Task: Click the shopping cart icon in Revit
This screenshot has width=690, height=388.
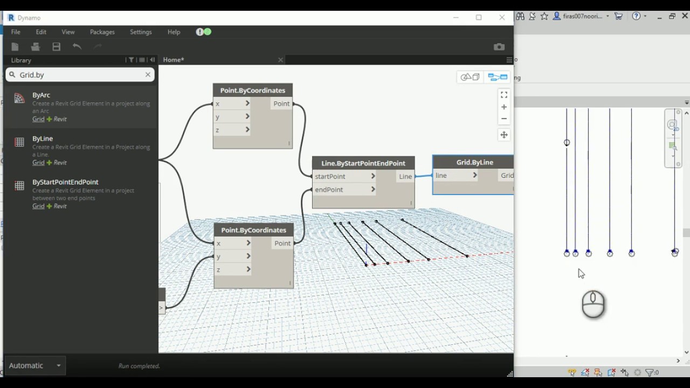Action: tap(618, 16)
